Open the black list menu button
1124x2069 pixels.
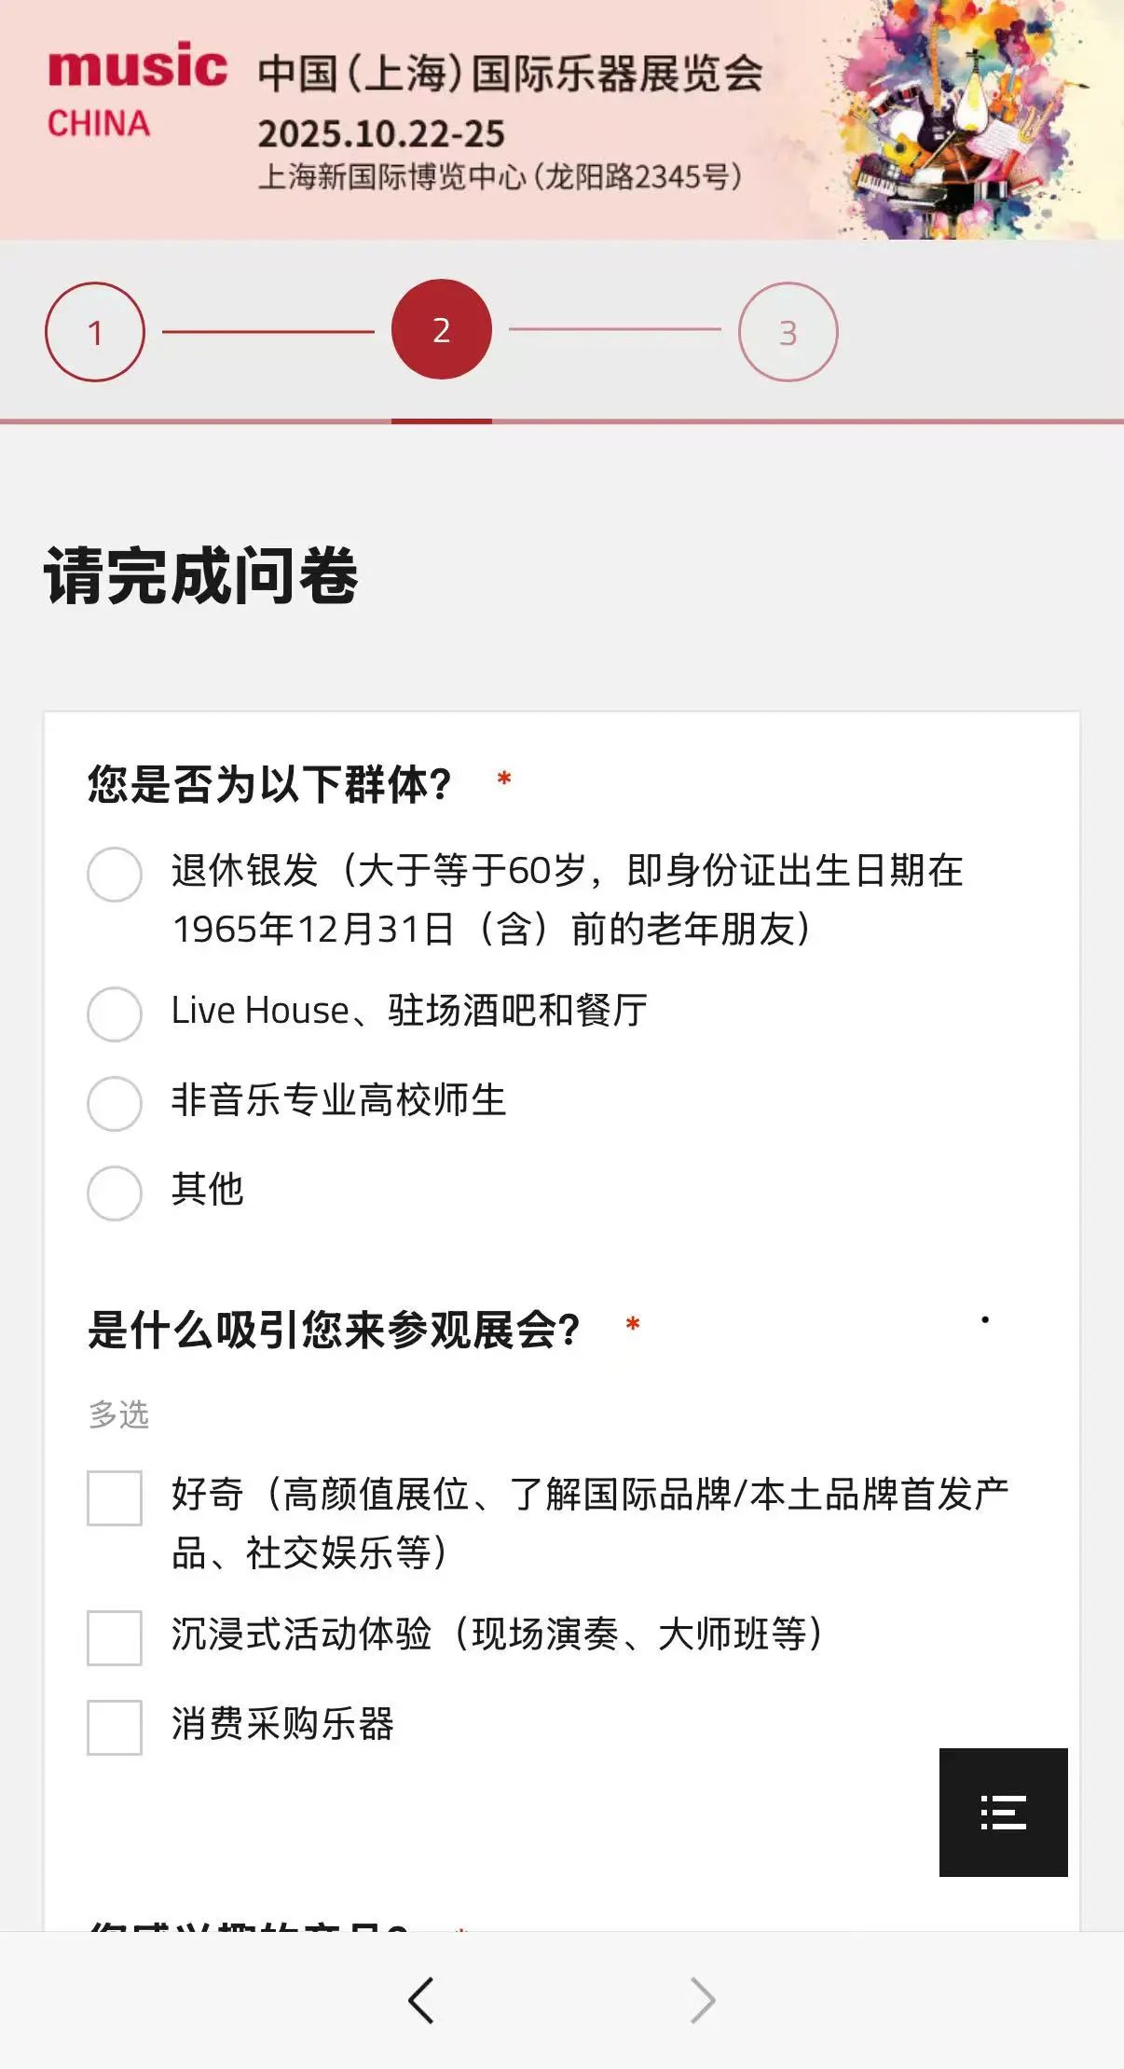pyautogui.click(x=1003, y=1812)
